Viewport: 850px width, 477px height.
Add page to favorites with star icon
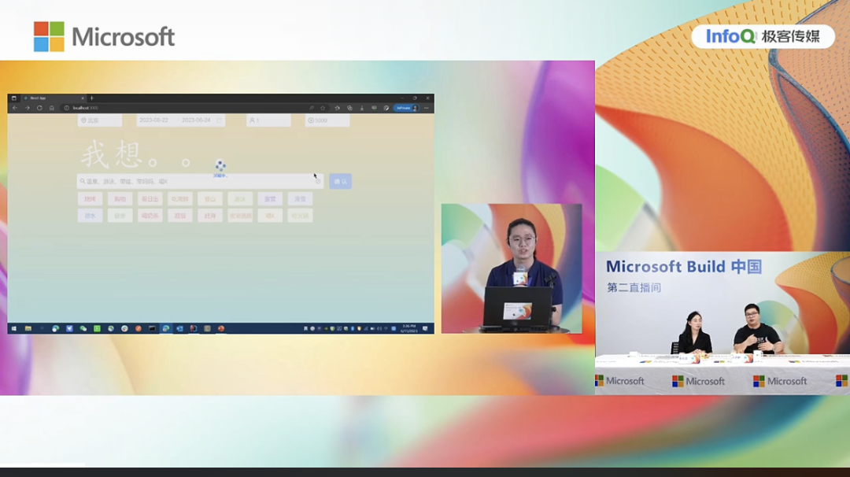pyautogui.click(x=323, y=108)
